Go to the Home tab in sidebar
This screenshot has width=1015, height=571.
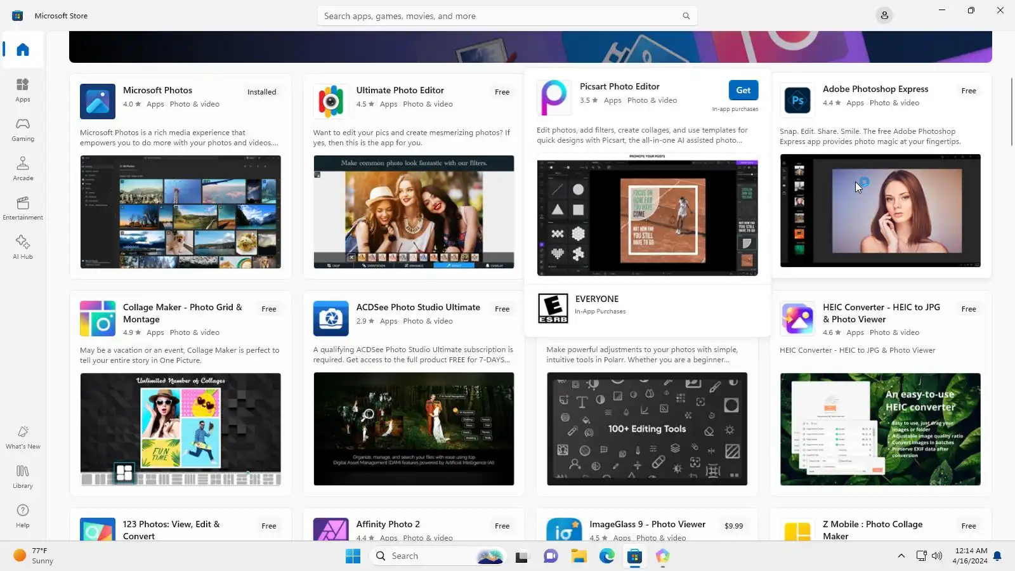click(x=23, y=49)
